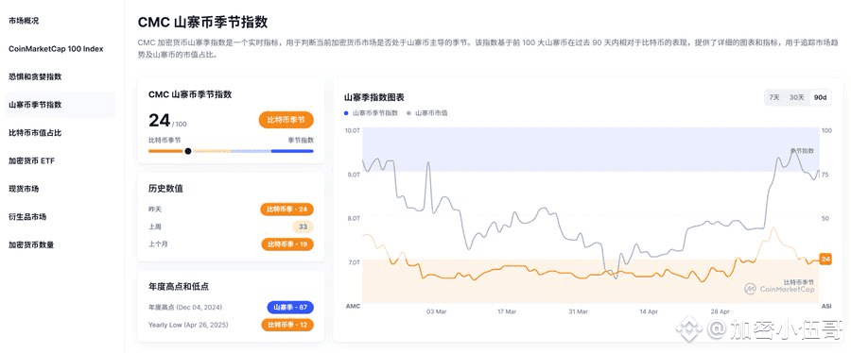Screen dimensions: 851x353
Task: Click yesterday's 比特币季 - 24 badge
Action: pos(287,209)
